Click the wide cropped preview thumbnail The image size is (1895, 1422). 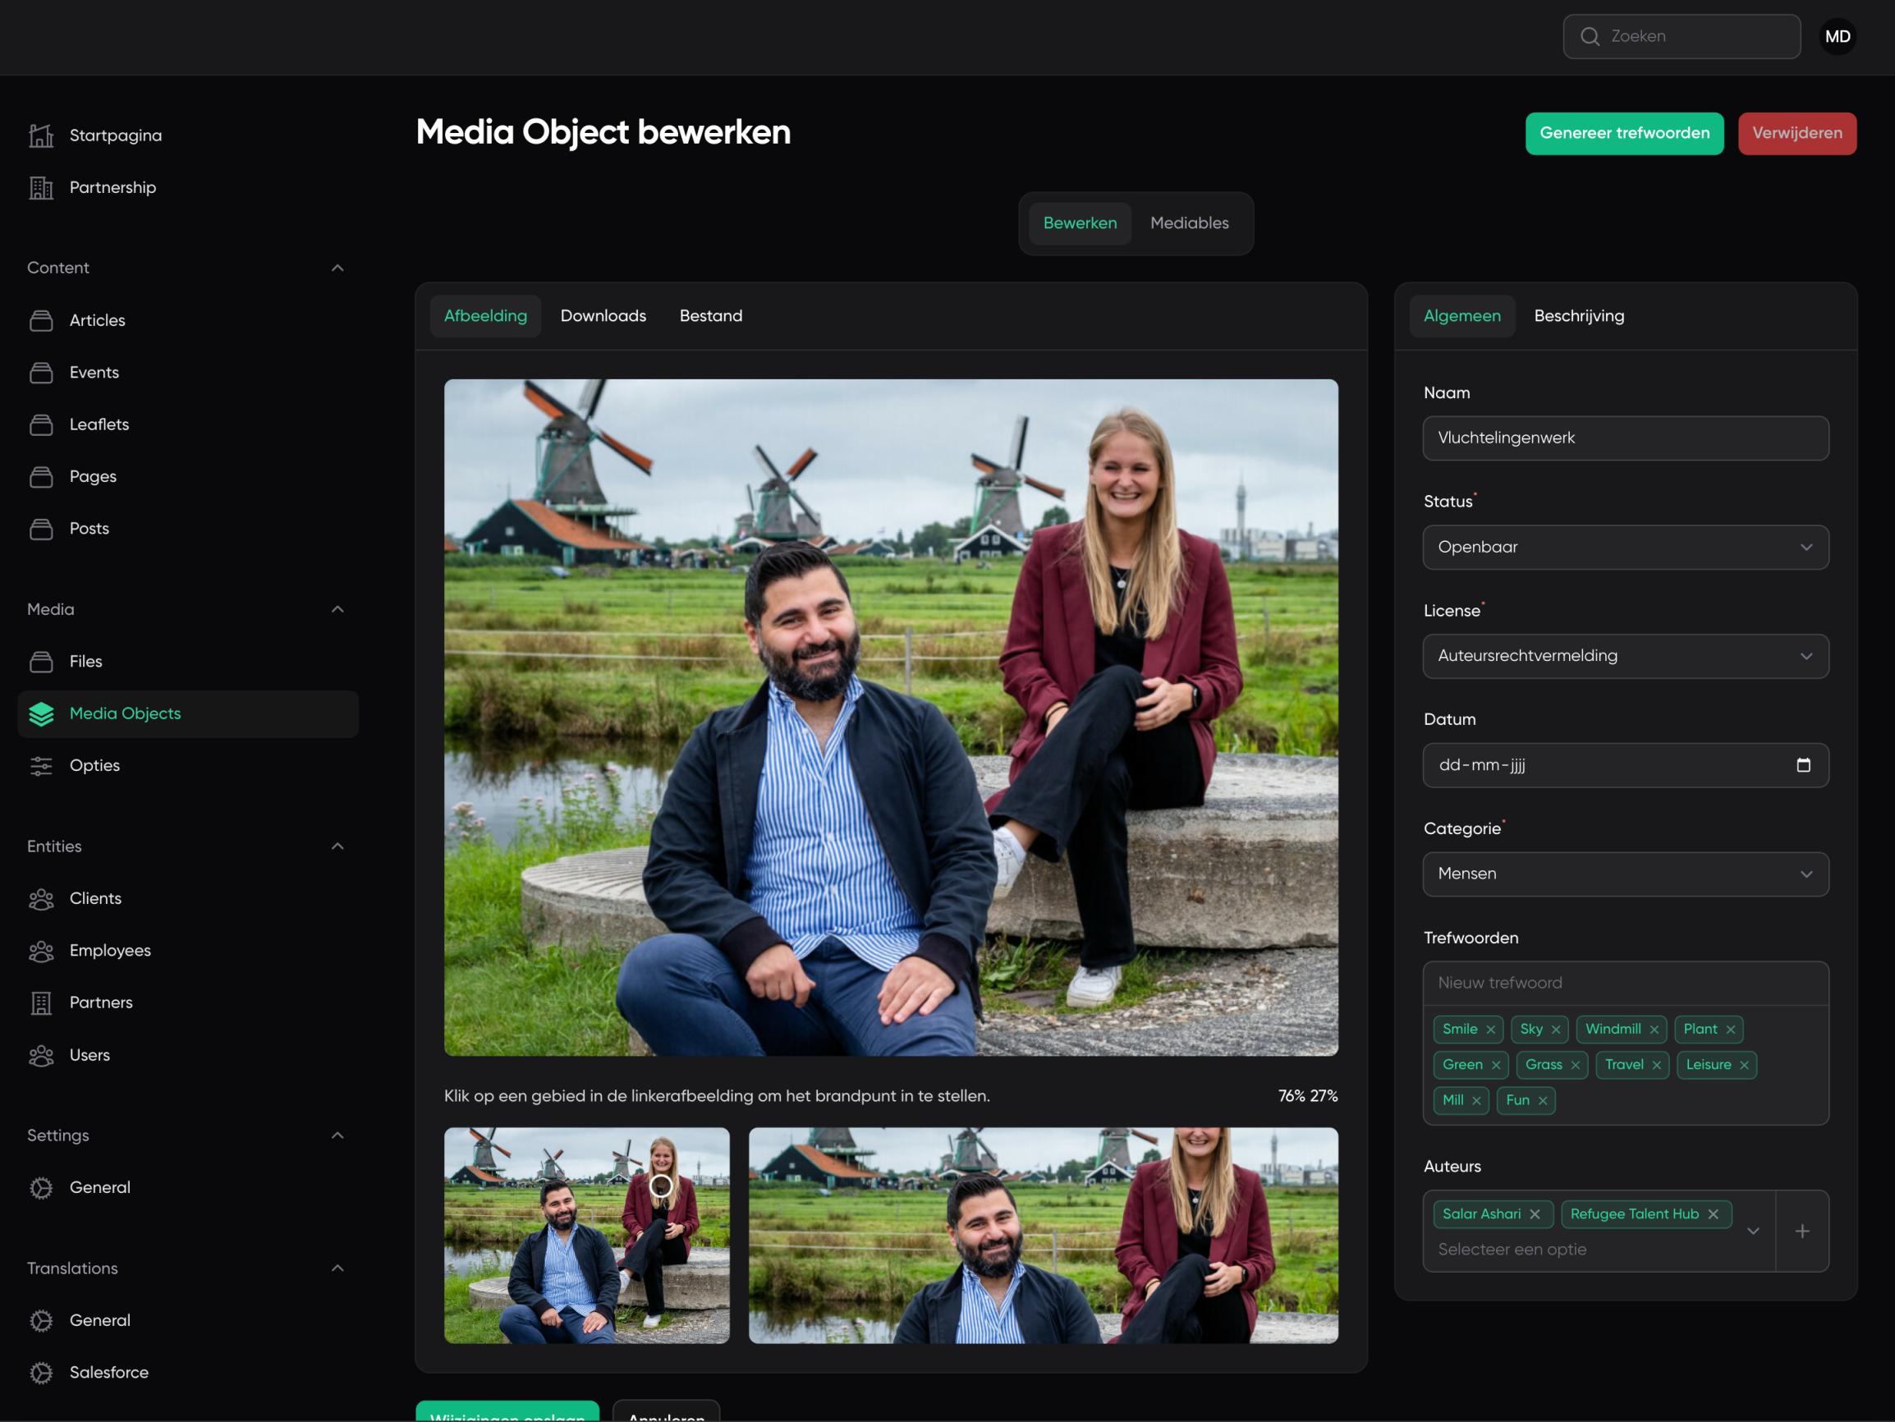click(1043, 1236)
